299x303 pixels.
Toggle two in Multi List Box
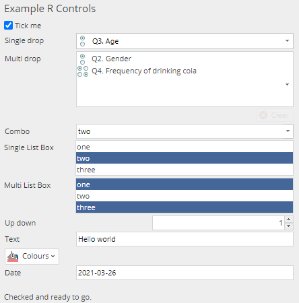[x=185, y=196]
